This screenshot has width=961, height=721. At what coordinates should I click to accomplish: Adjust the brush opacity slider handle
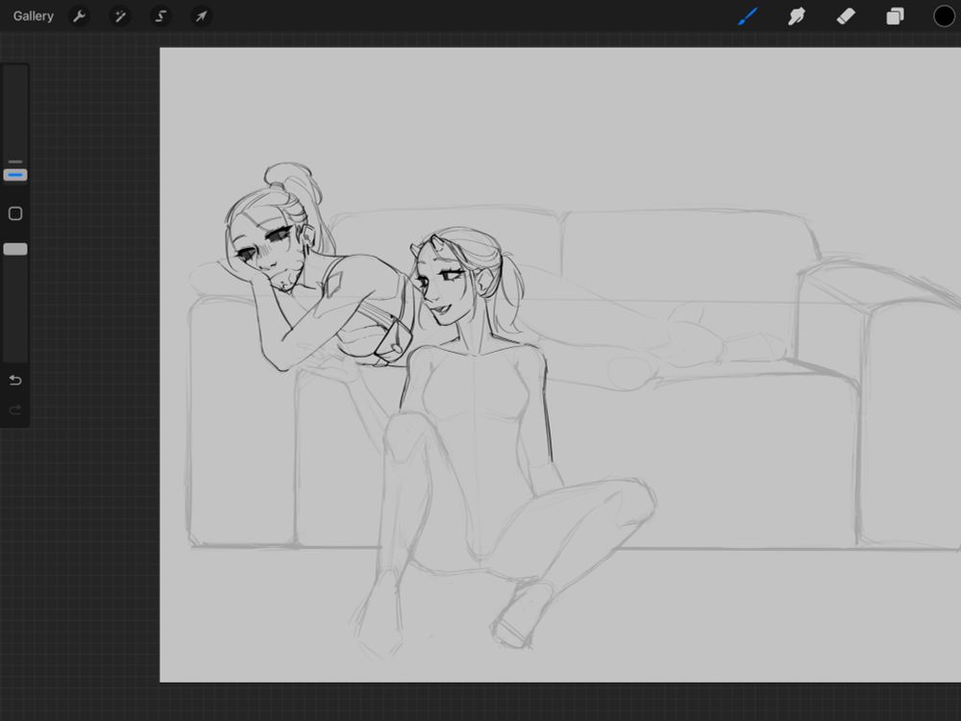click(x=15, y=249)
